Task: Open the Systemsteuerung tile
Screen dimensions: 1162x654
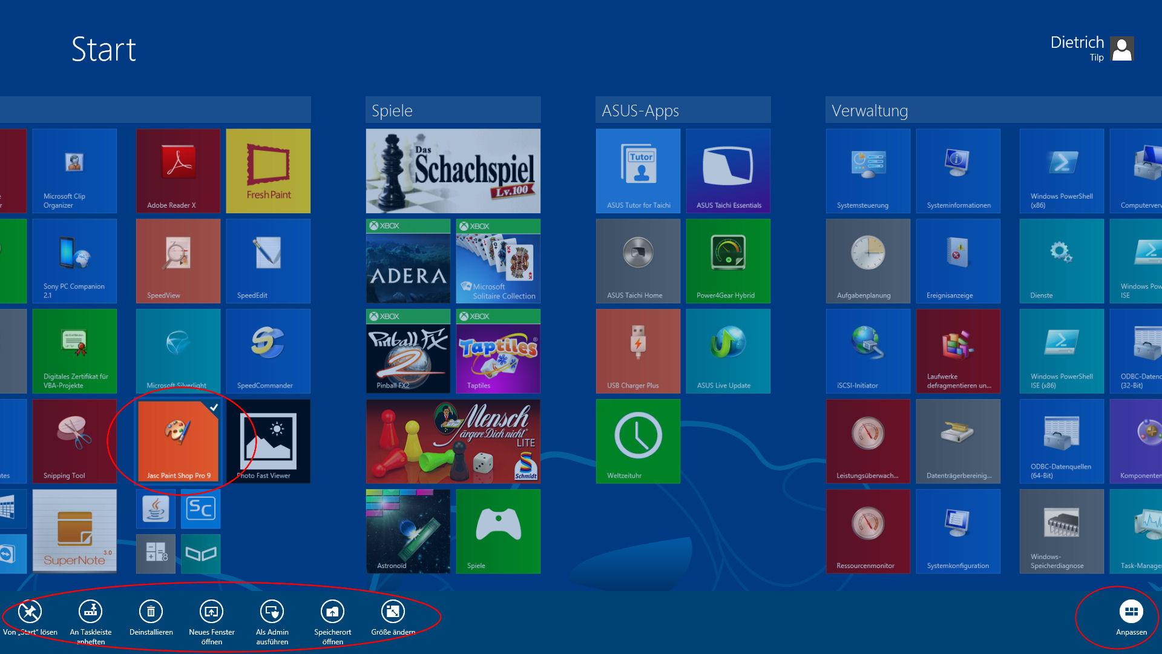Action: pyautogui.click(x=868, y=171)
